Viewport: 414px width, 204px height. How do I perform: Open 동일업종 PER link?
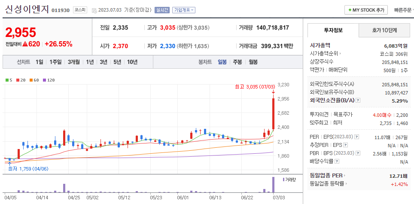(x=327, y=176)
